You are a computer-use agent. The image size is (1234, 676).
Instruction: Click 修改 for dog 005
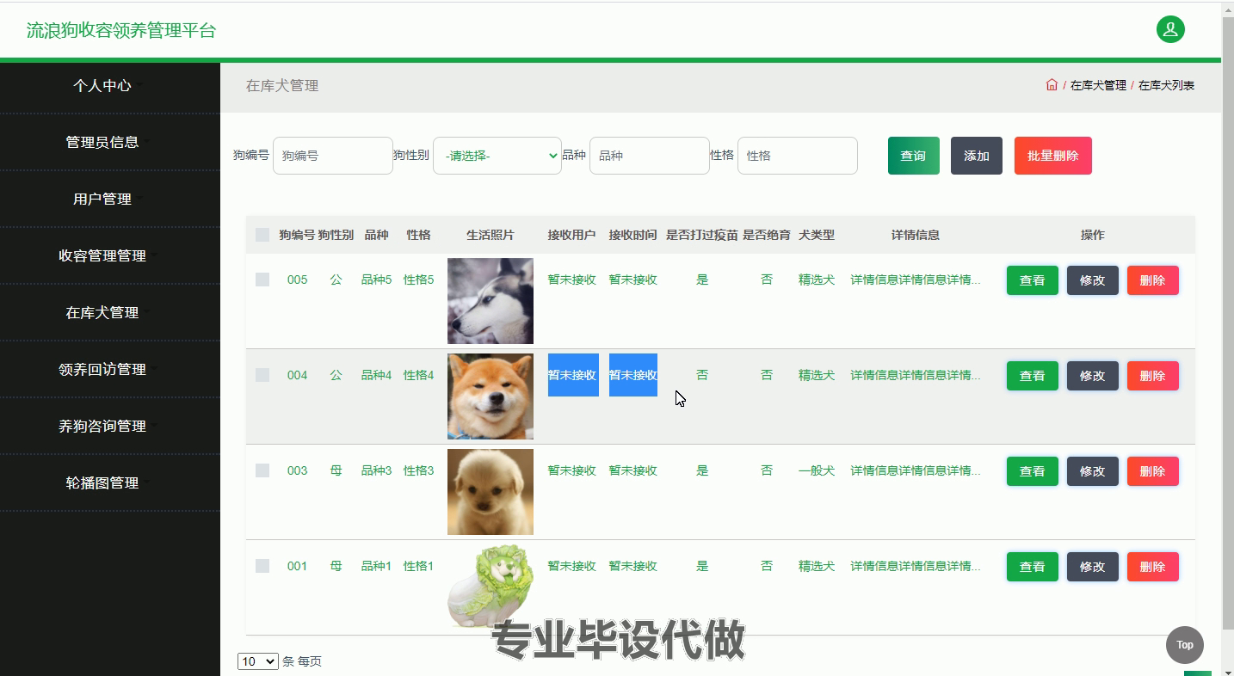(1093, 280)
